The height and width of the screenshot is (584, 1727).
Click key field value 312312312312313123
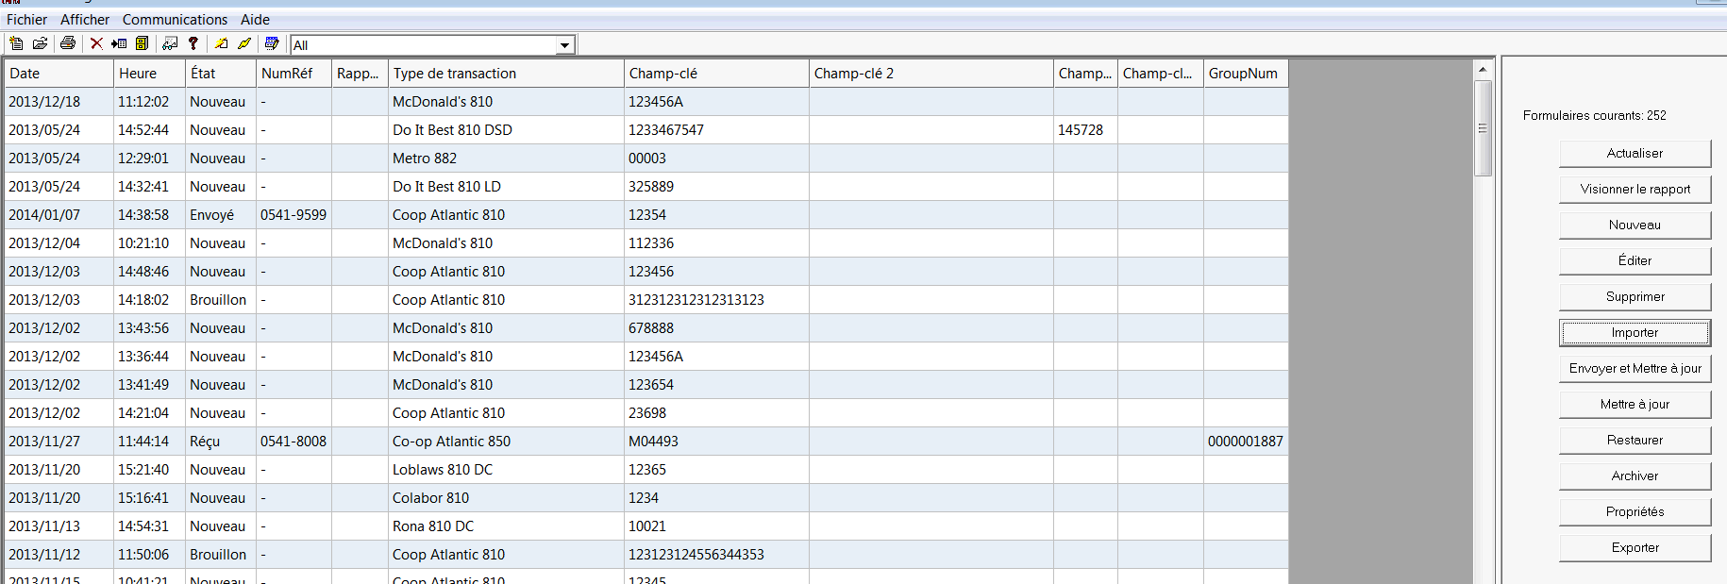coord(696,300)
